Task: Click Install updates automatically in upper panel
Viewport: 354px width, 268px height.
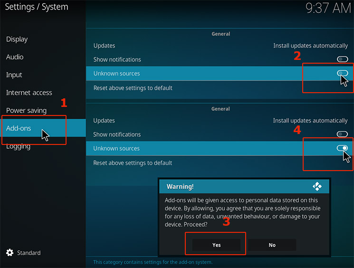Action: click(310, 46)
